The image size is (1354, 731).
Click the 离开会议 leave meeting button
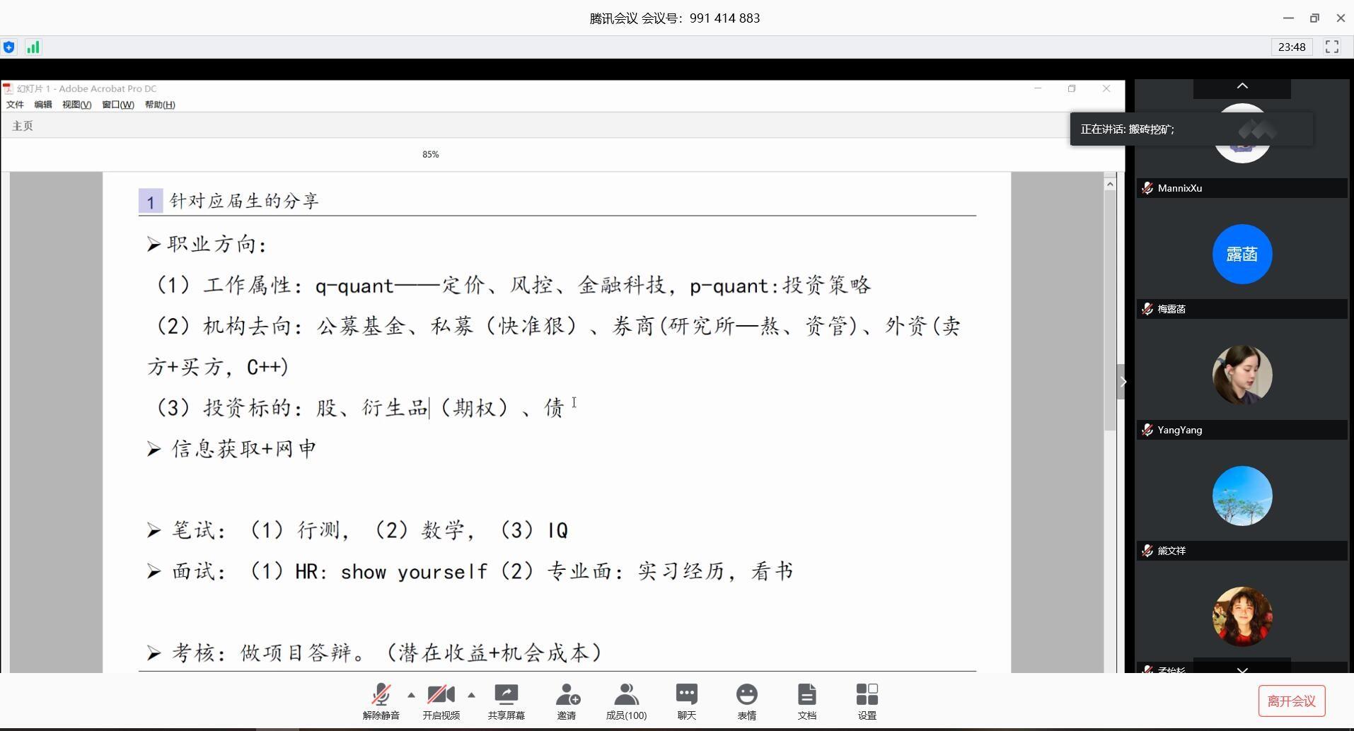coord(1291,701)
